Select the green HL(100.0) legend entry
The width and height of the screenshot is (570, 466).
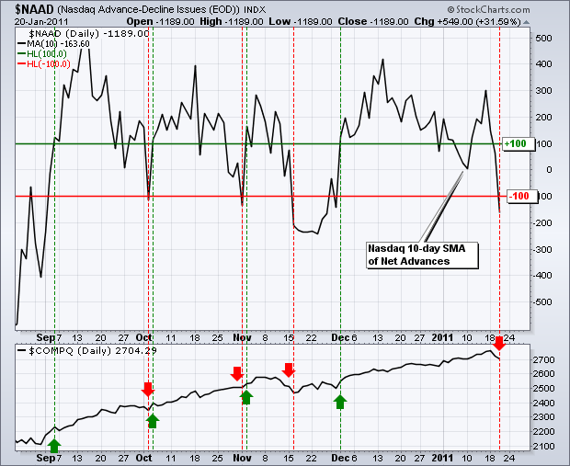coord(42,54)
